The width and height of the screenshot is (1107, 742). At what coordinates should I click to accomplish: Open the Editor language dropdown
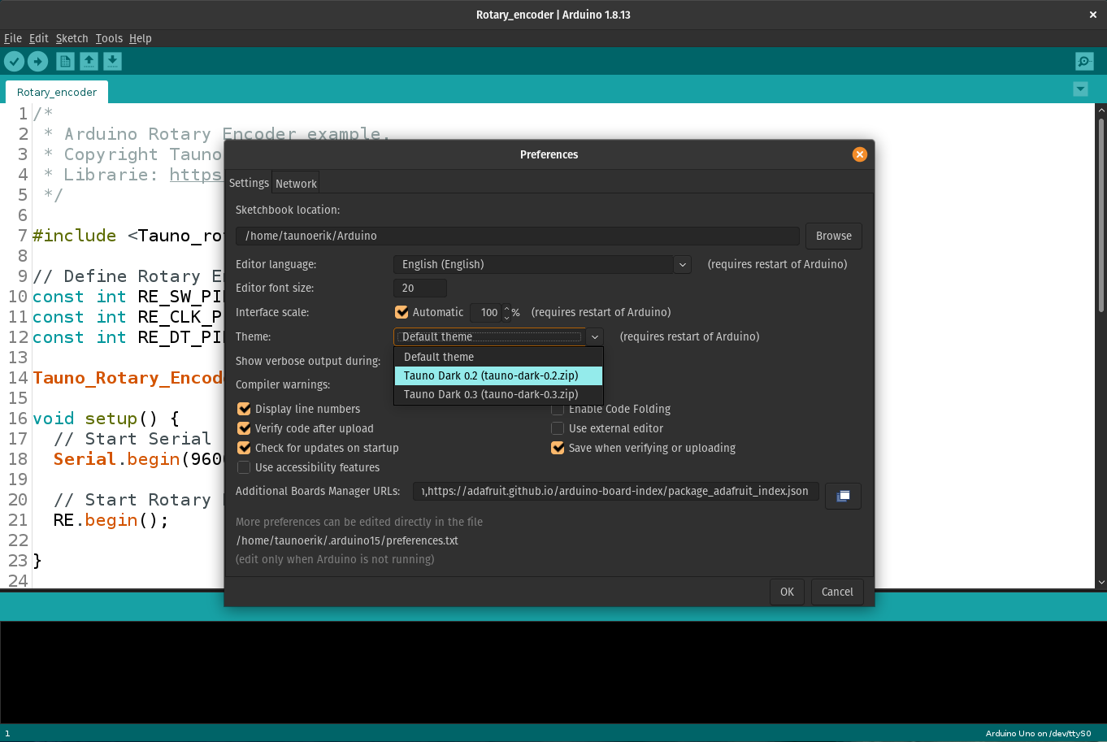coord(682,264)
